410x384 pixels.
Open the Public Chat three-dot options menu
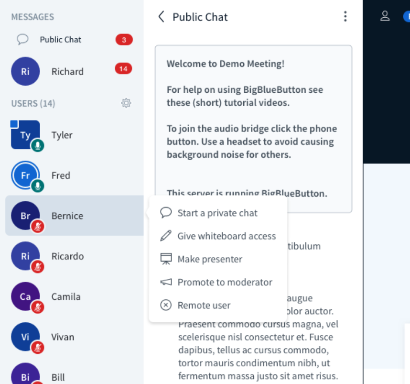pyautogui.click(x=345, y=16)
